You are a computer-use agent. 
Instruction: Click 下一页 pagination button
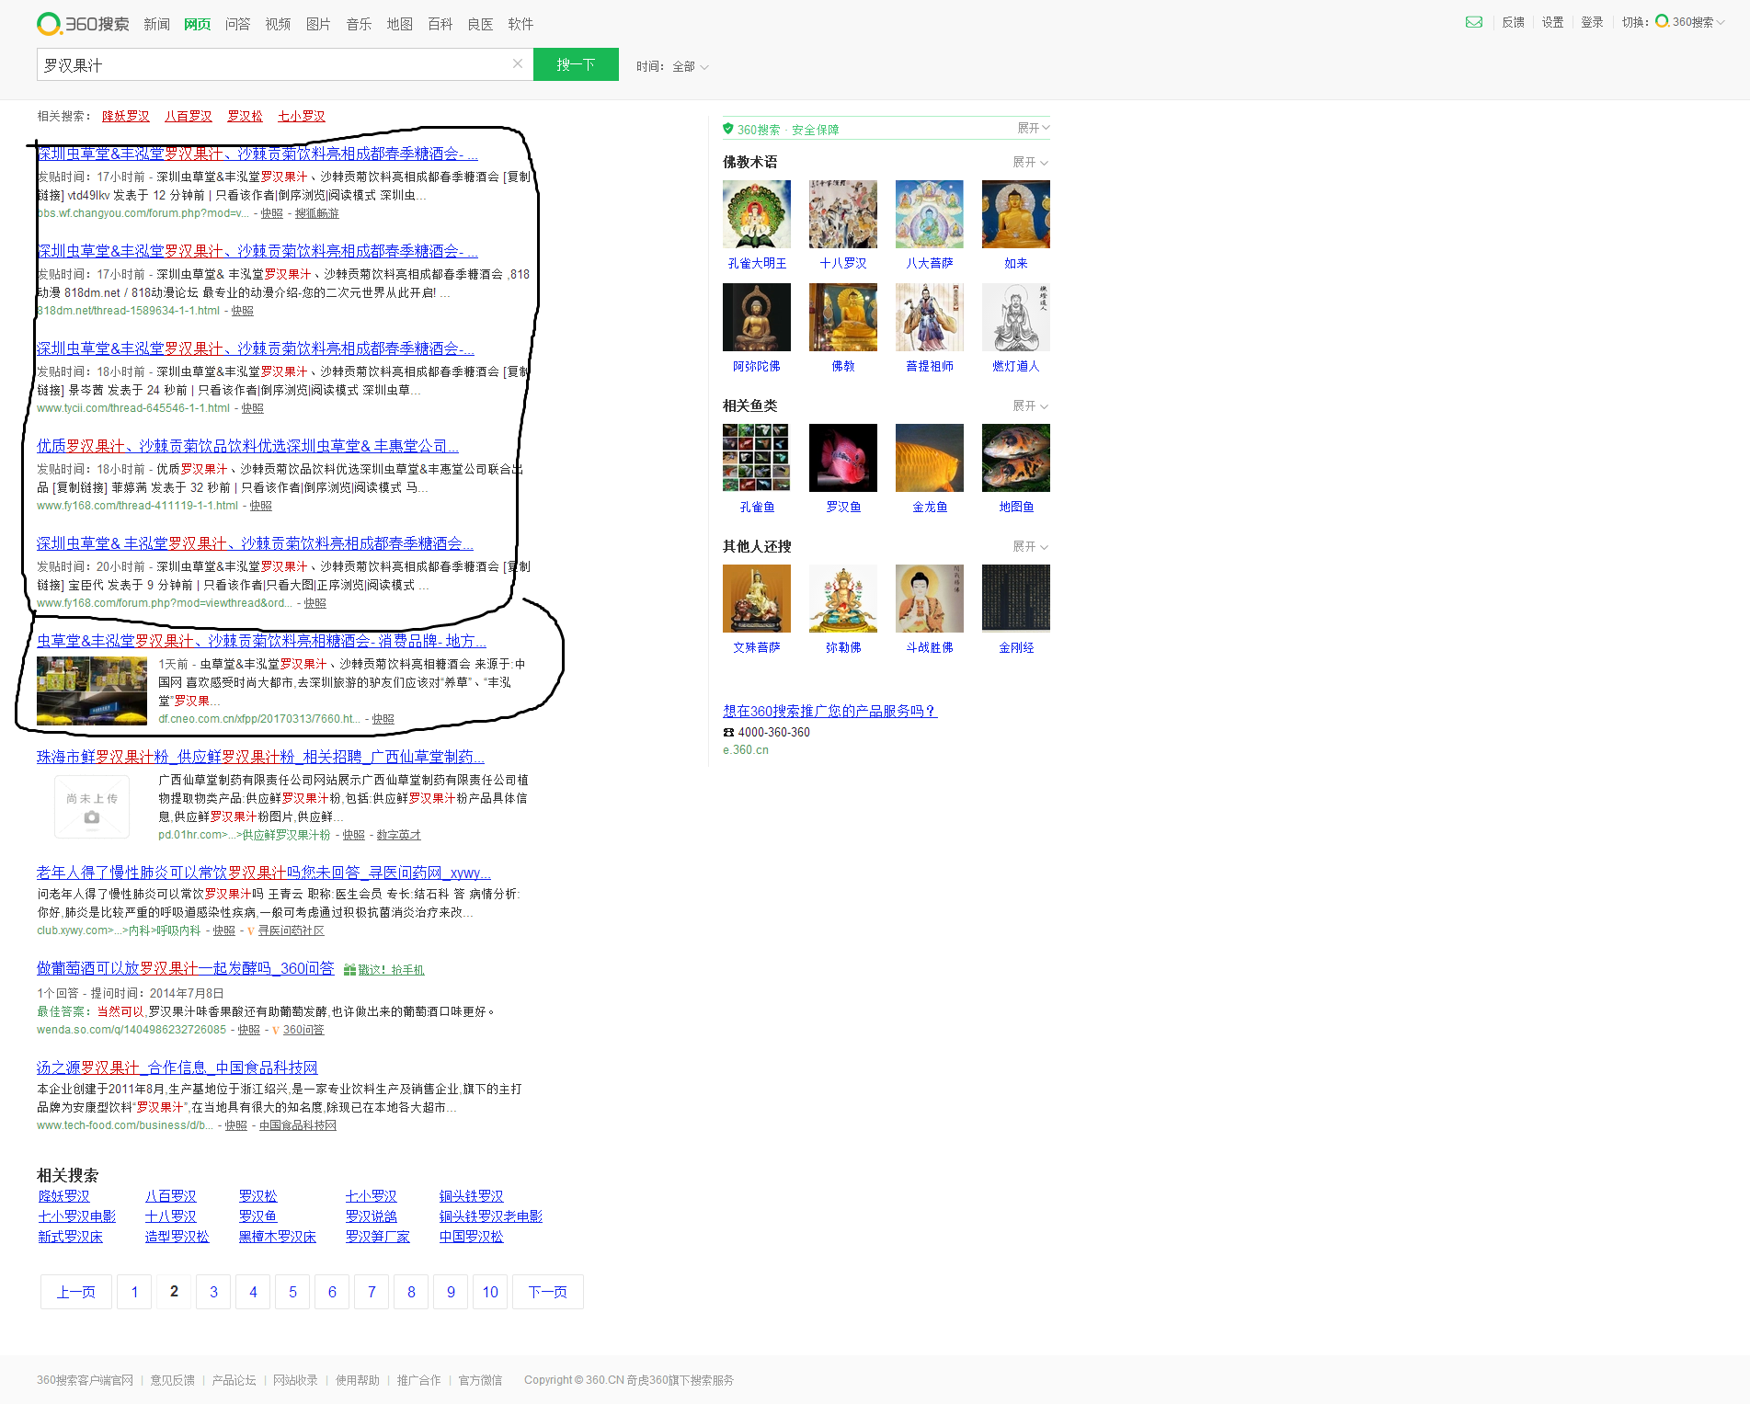click(x=547, y=1292)
